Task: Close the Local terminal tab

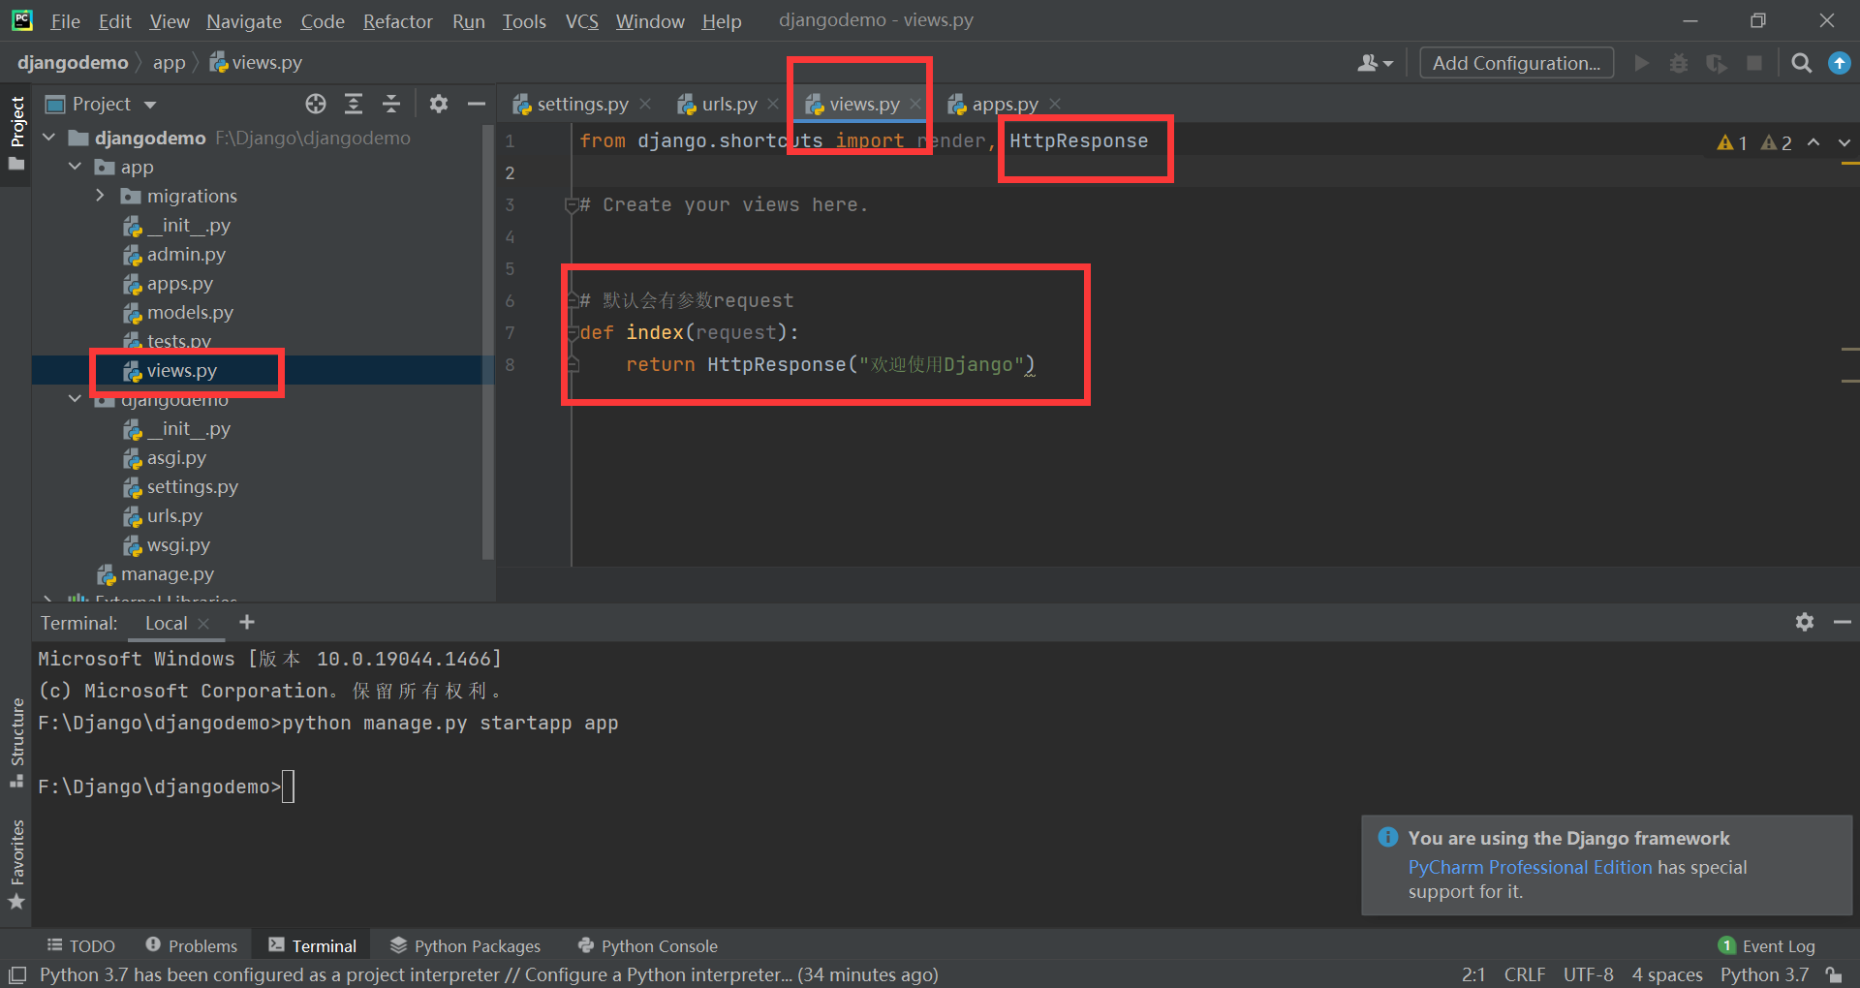Action: 203,624
